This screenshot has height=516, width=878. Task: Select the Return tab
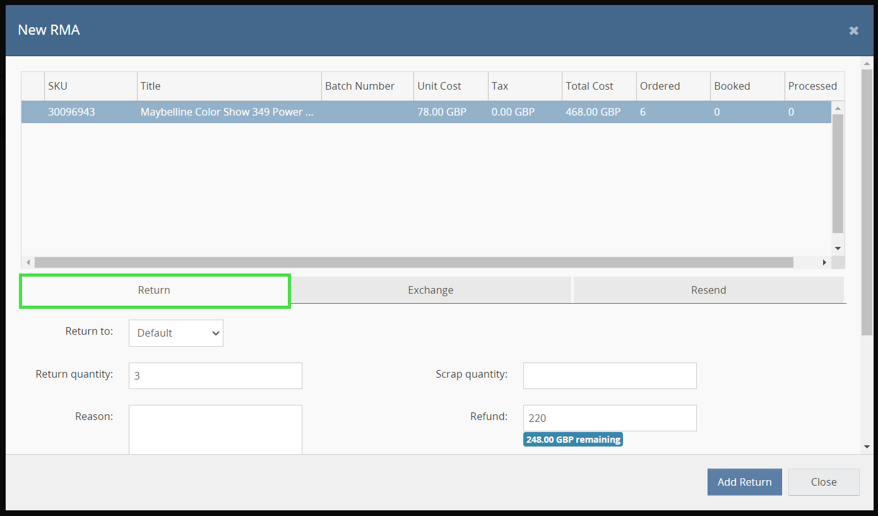(155, 290)
